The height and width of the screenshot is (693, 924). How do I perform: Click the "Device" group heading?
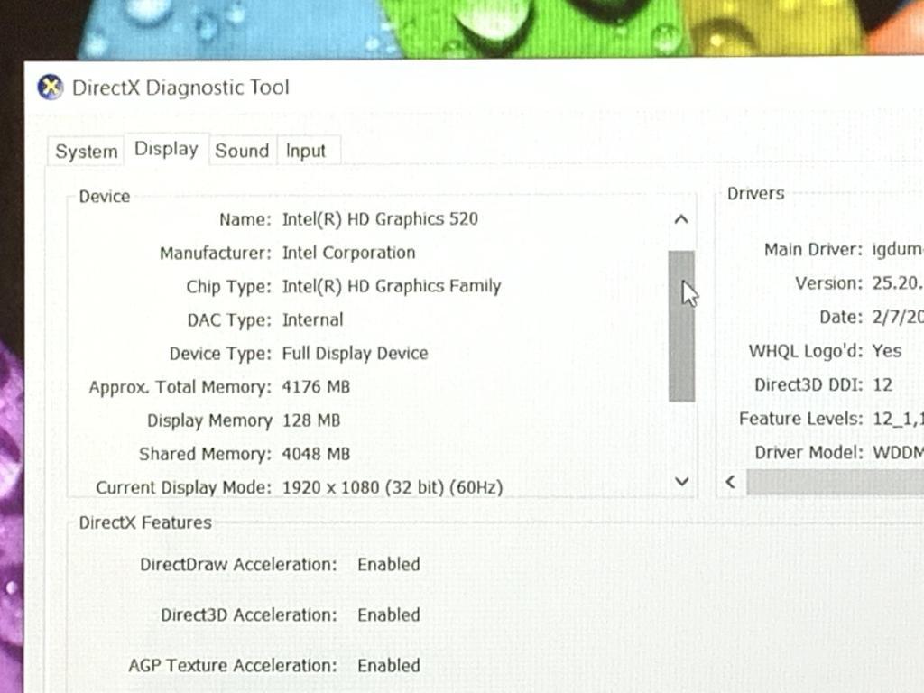click(x=105, y=196)
